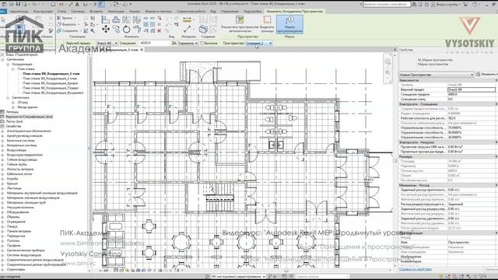Click the shopping cart icon in title bar
This screenshot has width=498, height=280.
pos(465,5)
